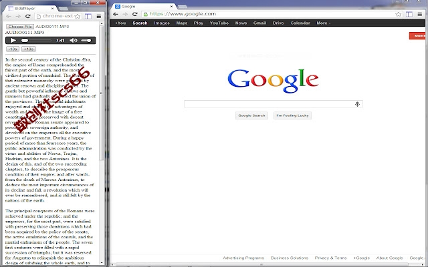This screenshot has height=267, width=428.
Task: Open Maps in Google bar
Action: 182,23
